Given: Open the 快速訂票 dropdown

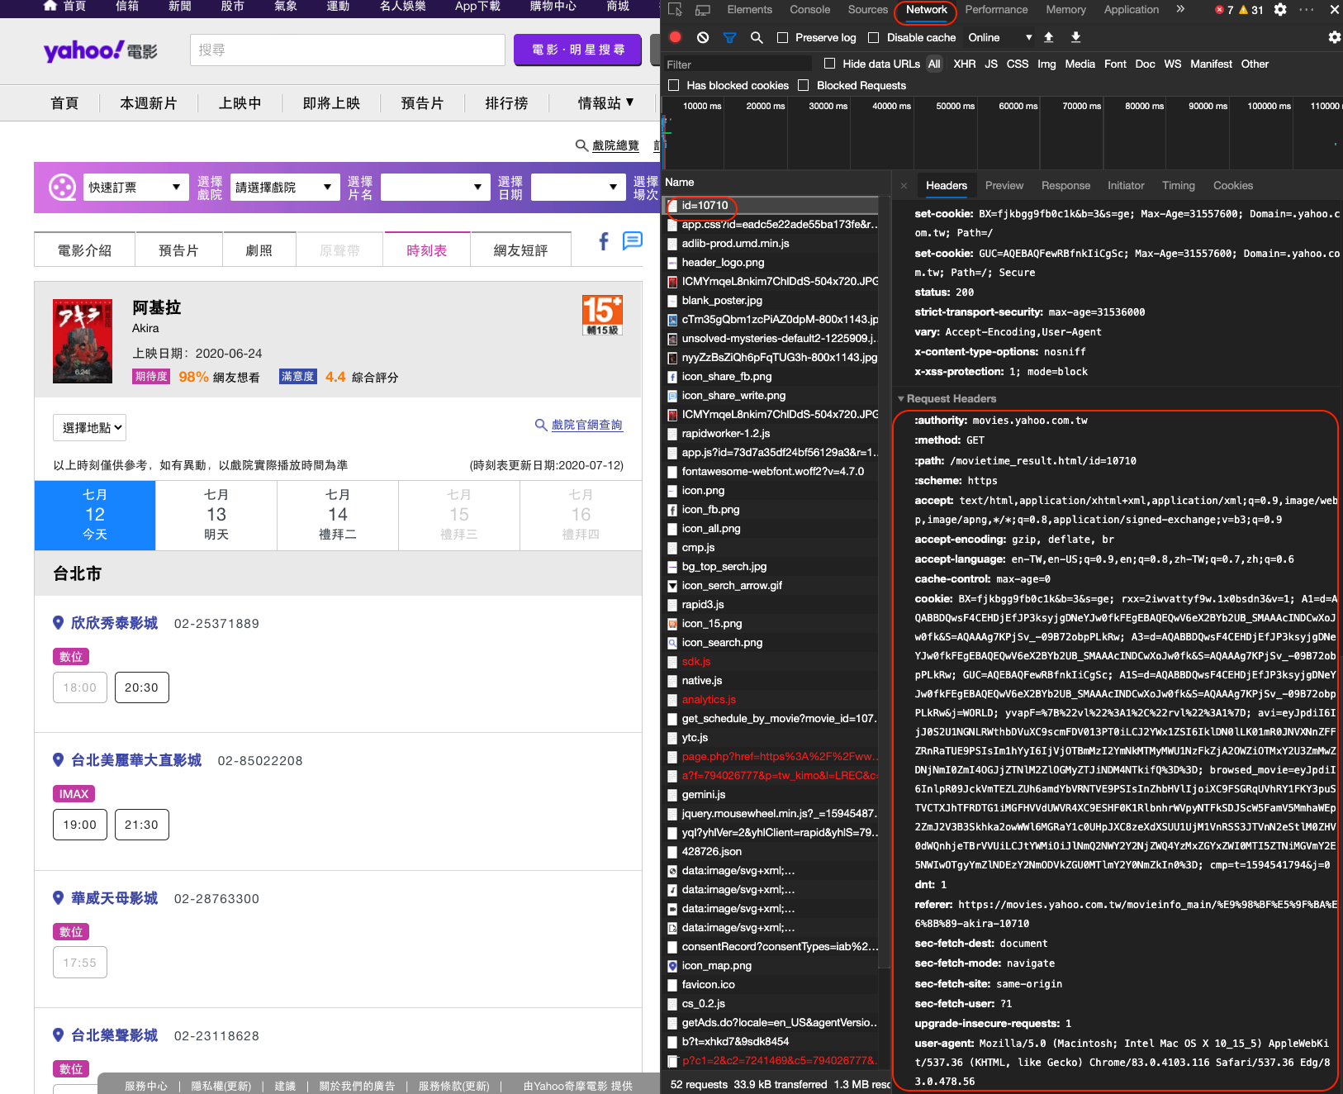Looking at the screenshot, I should pyautogui.click(x=136, y=188).
